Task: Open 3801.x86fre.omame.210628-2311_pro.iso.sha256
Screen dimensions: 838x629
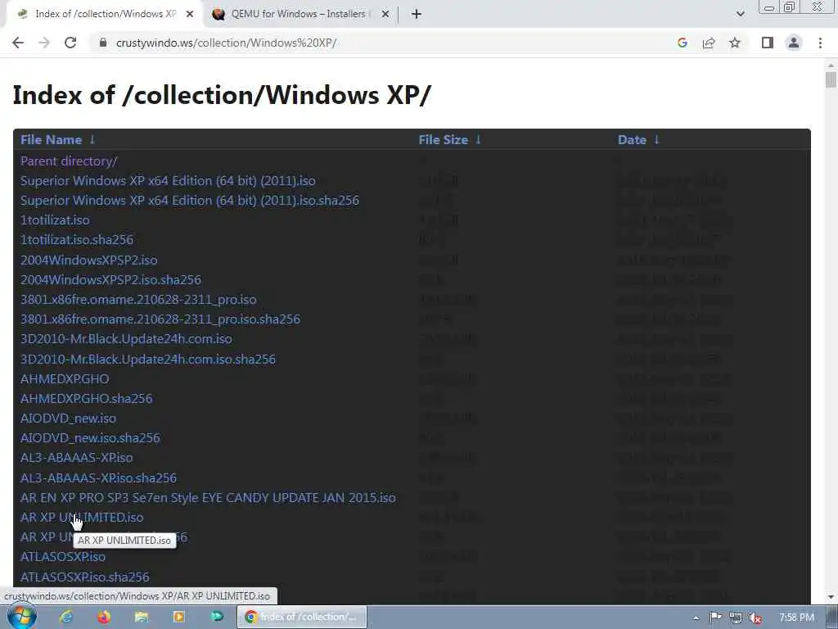Action: pyautogui.click(x=160, y=319)
